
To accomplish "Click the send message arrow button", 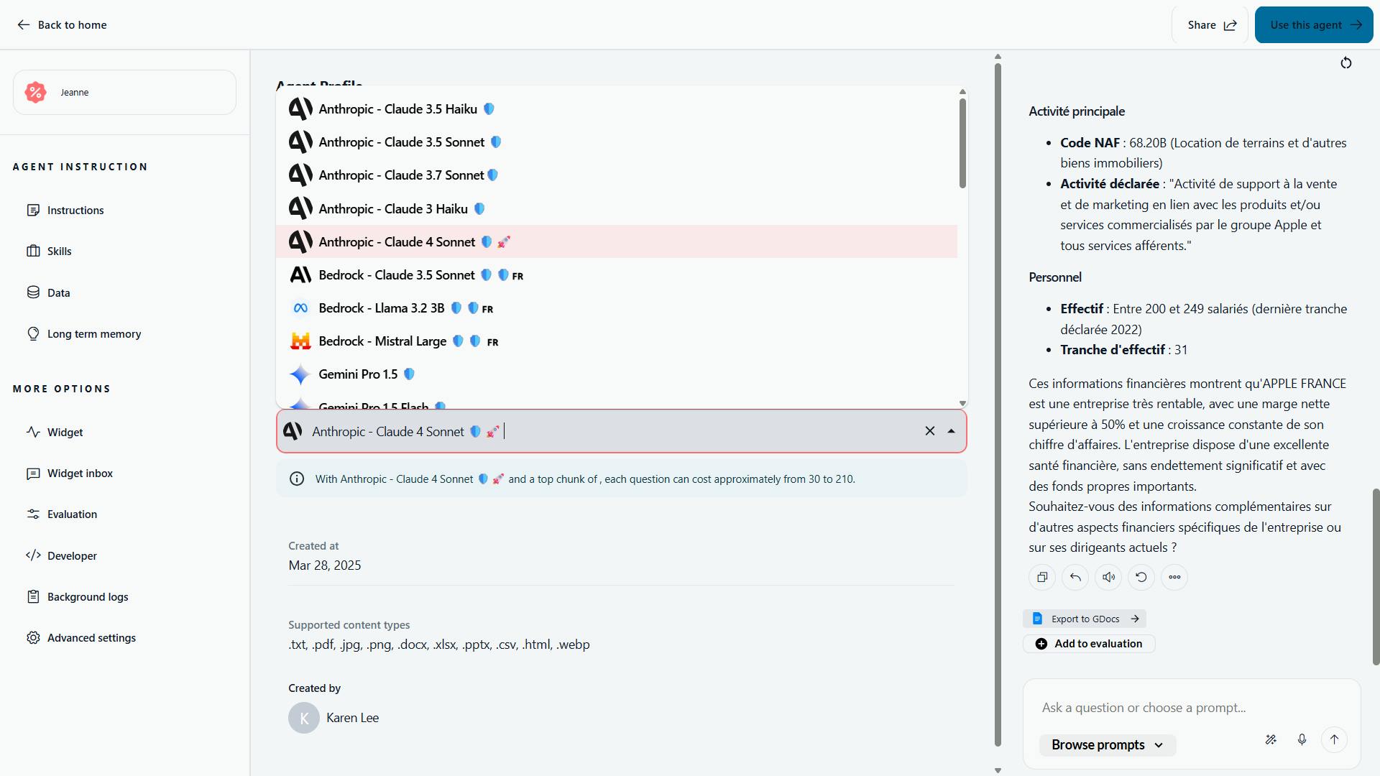I will point(1334,739).
